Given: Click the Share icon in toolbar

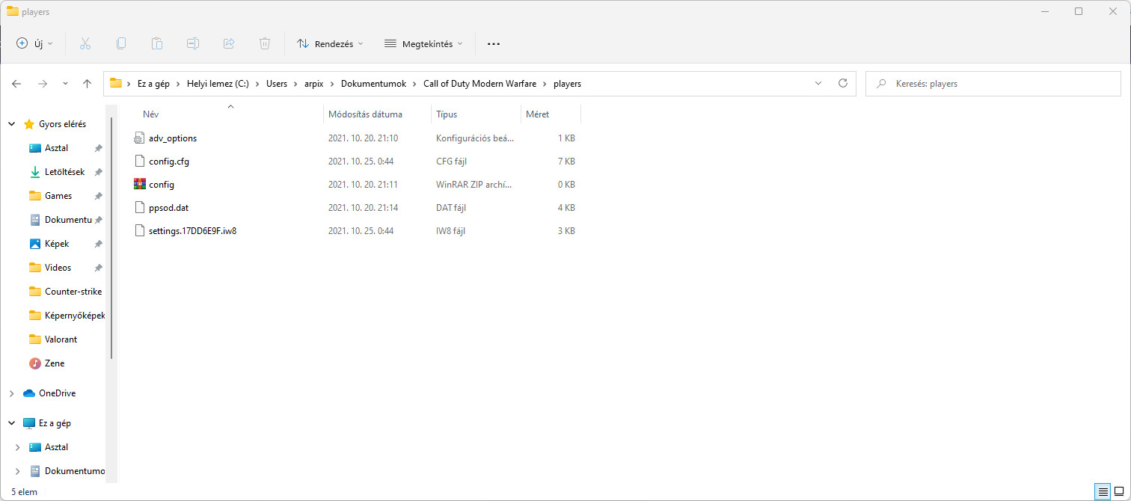Looking at the screenshot, I should (x=229, y=43).
